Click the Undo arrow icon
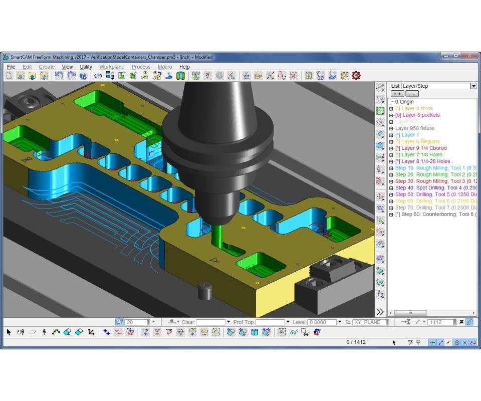Screen dimensions: 481x401 [x=59, y=76]
